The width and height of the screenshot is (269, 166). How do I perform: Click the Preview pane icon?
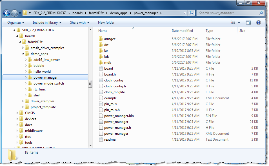[249, 23]
